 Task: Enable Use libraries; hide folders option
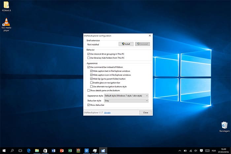[88, 58]
